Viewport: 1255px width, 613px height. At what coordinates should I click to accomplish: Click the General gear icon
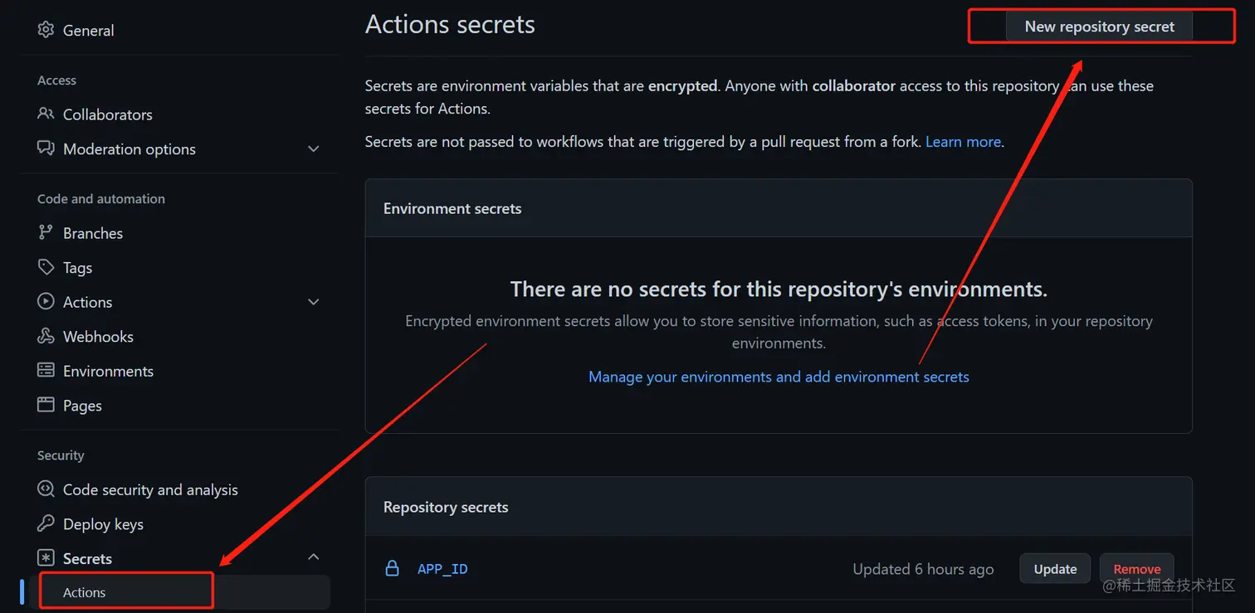tap(46, 30)
